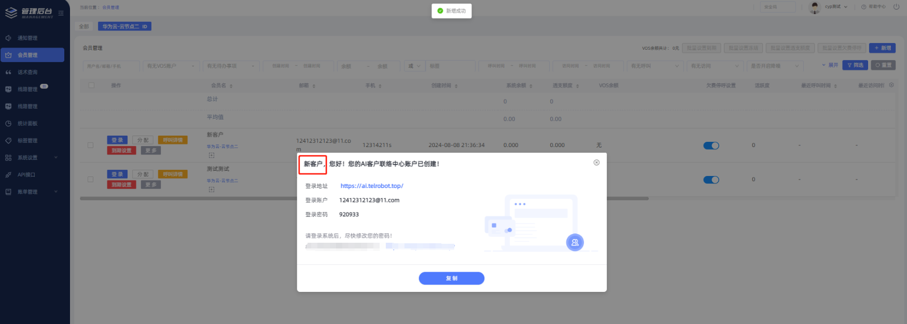
Task: Collapse the sidebar with the hamburger icon
Action: [x=61, y=13]
